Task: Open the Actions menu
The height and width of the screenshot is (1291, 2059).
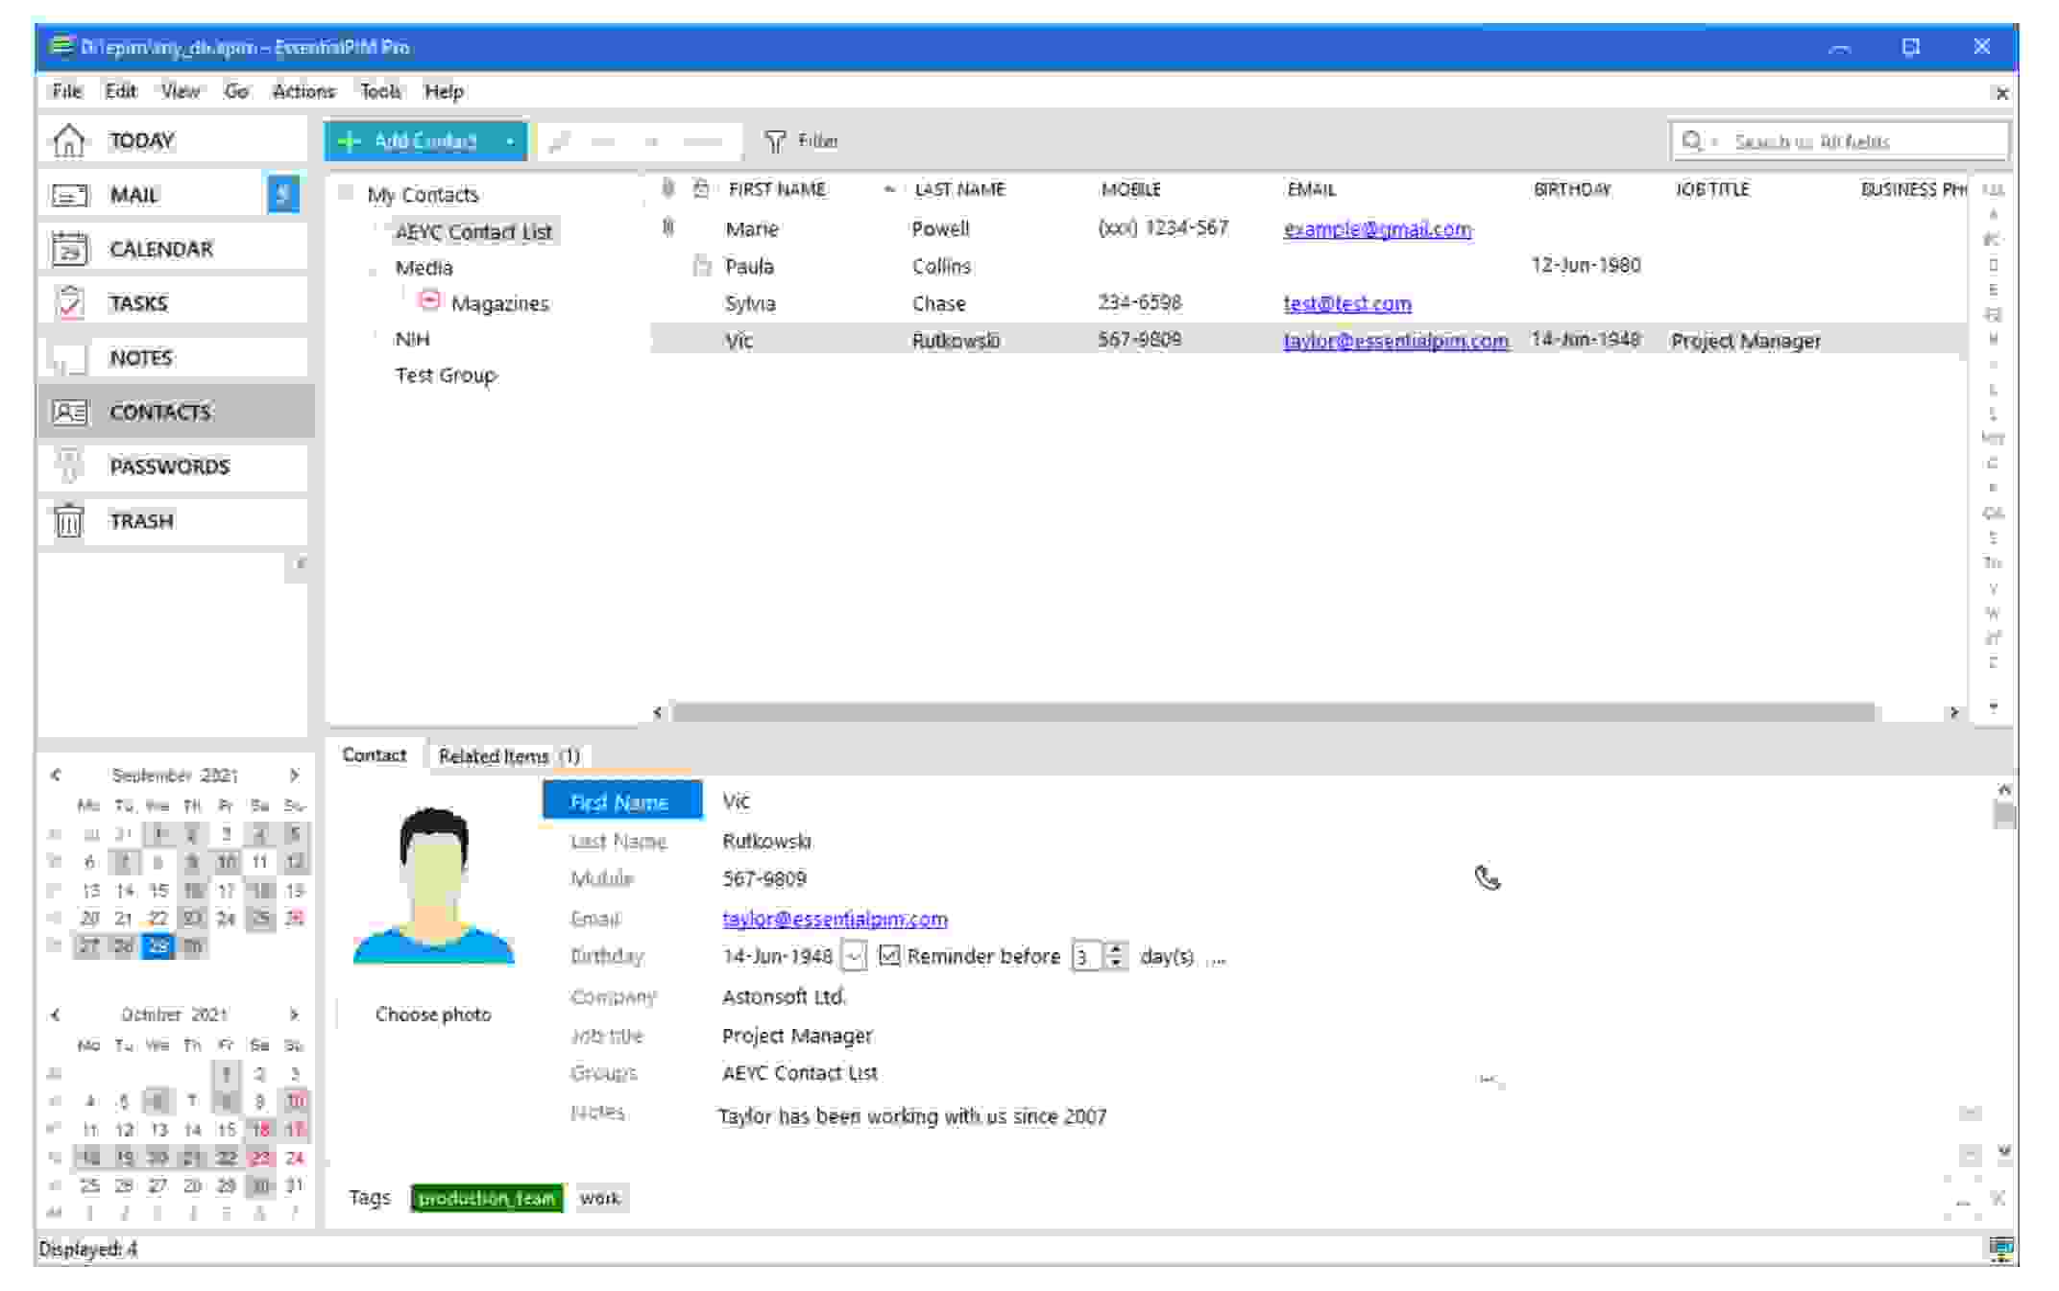Action: pyautogui.click(x=303, y=91)
